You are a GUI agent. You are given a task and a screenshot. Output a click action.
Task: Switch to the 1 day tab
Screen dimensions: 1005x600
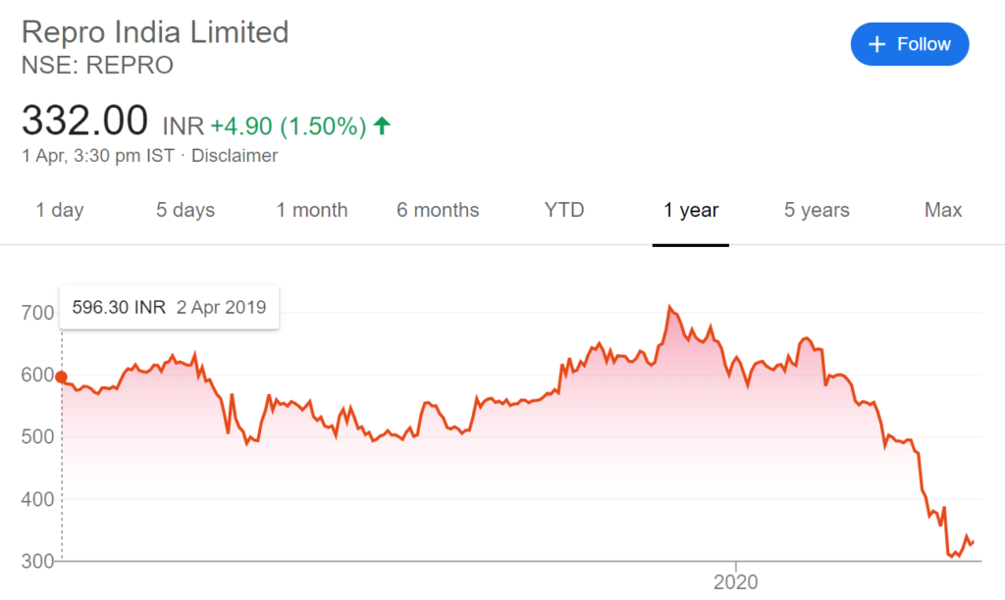pos(60,210)
